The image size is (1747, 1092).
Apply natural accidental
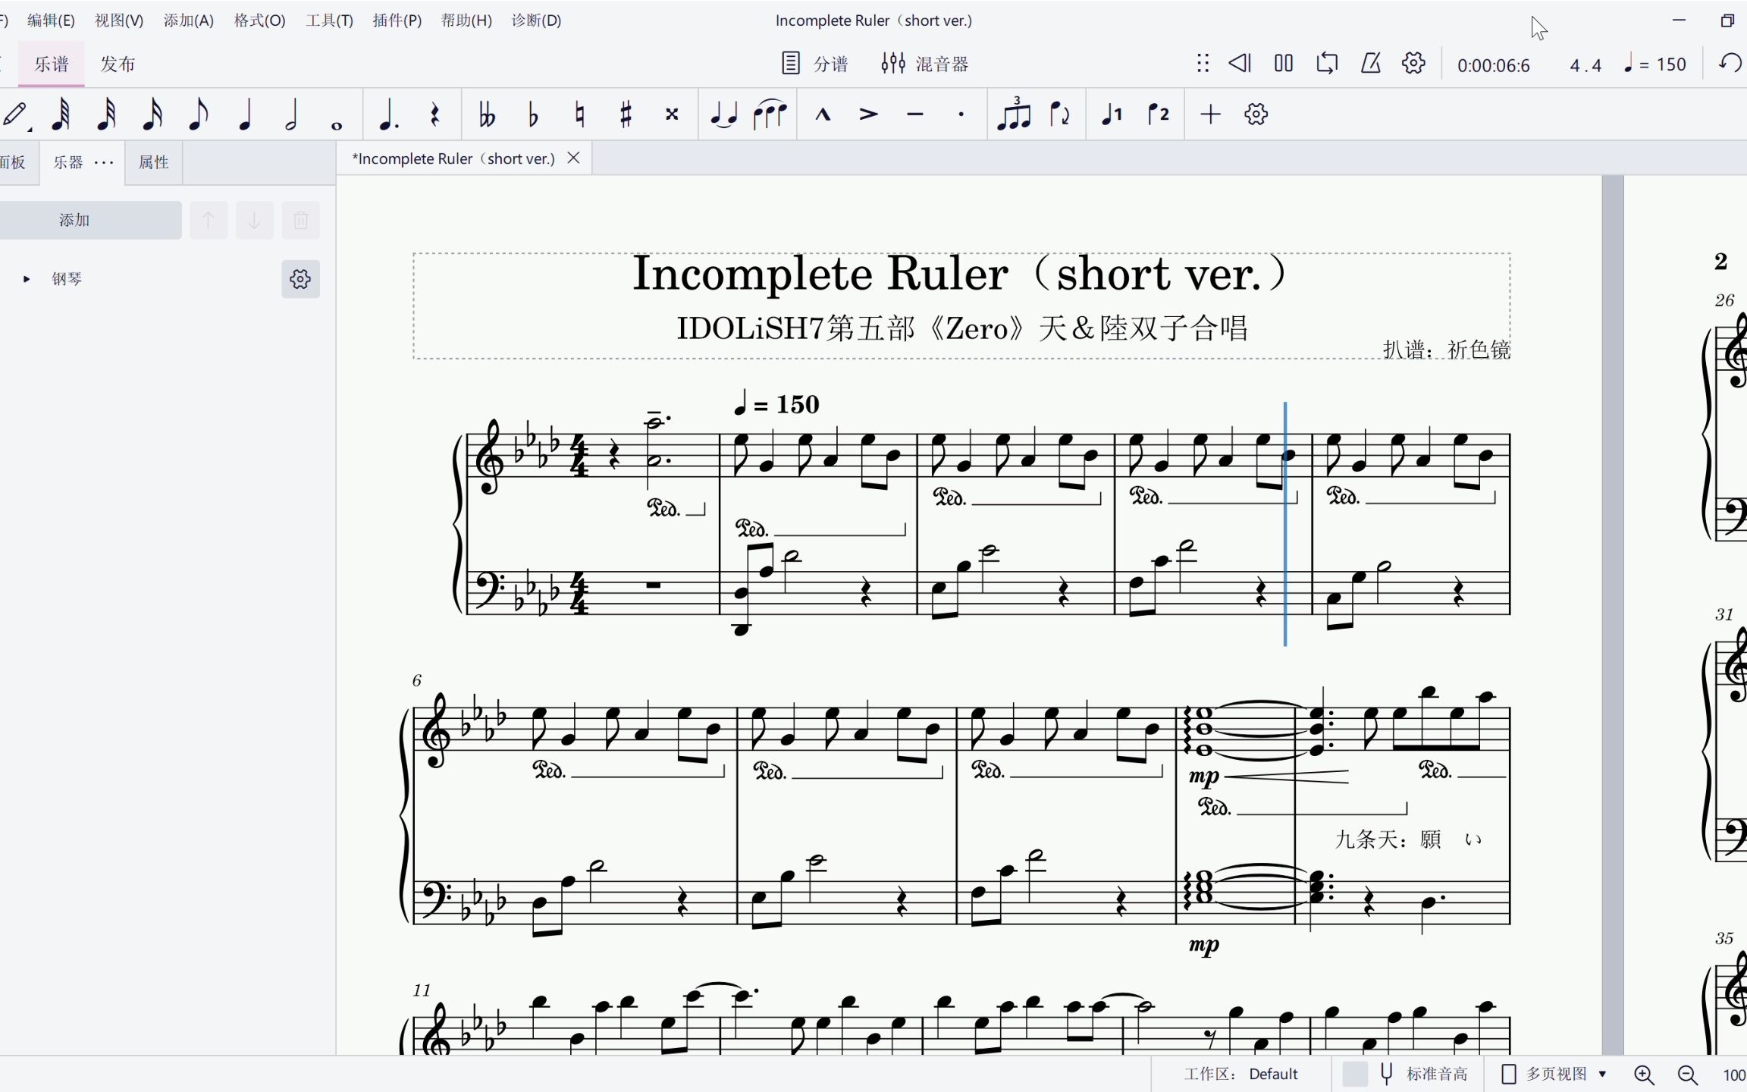pos(580,115)
